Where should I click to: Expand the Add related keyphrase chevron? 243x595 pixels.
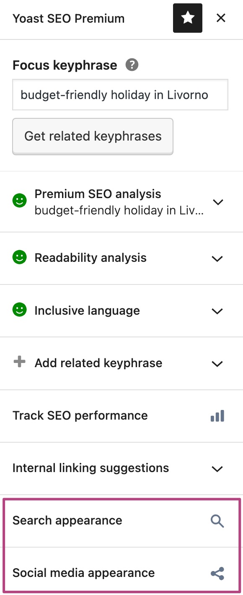(217, 363)
